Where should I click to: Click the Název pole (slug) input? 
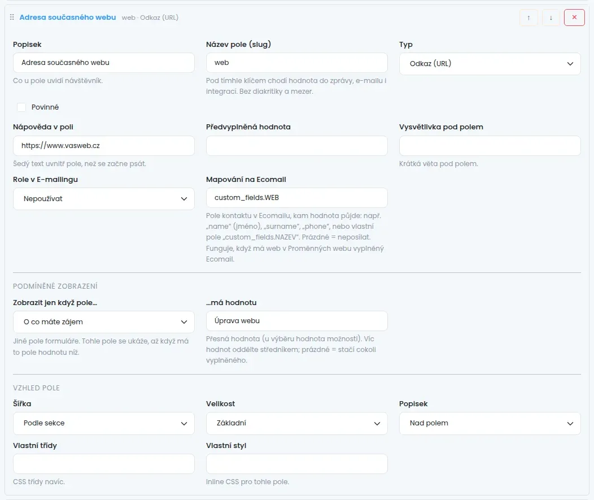pyautogui.click(x=296, y=63)
